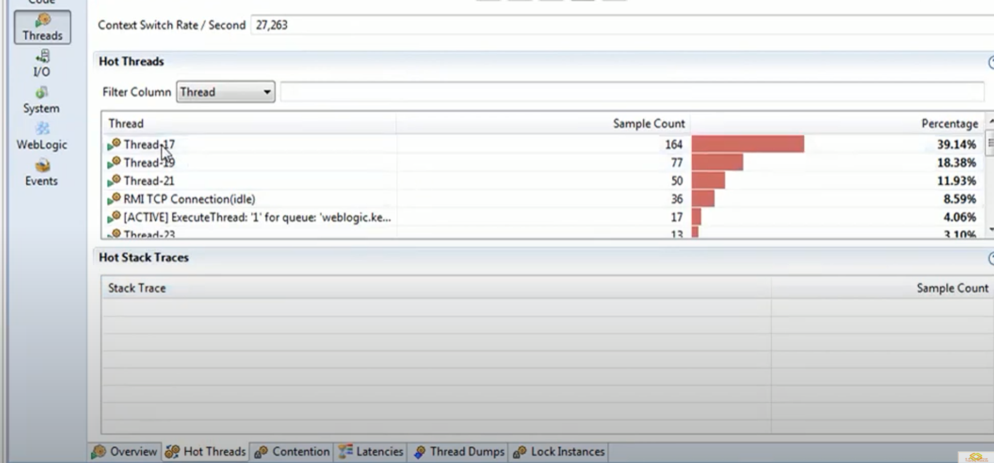Screen dimensions: 994x463
Task: Click the Hot Threads filter text field
Action: [632, 92]
